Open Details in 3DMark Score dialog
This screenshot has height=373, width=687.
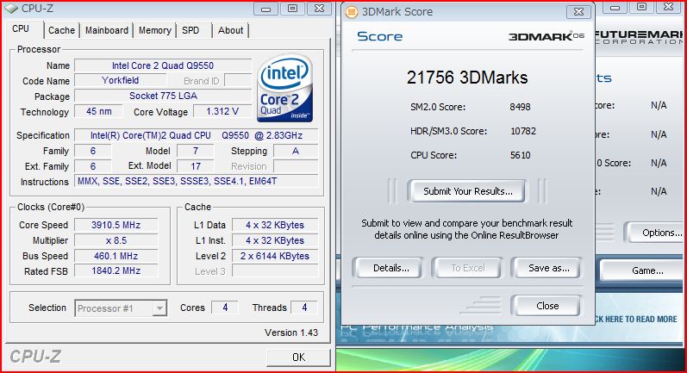(x=388, y=268)
